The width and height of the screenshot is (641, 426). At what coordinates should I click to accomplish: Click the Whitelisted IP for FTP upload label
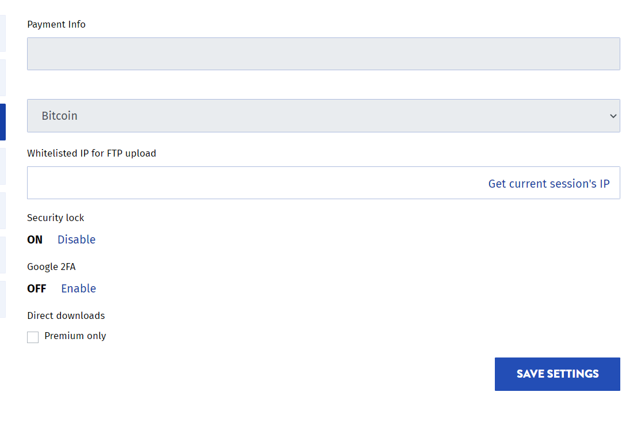91,153
